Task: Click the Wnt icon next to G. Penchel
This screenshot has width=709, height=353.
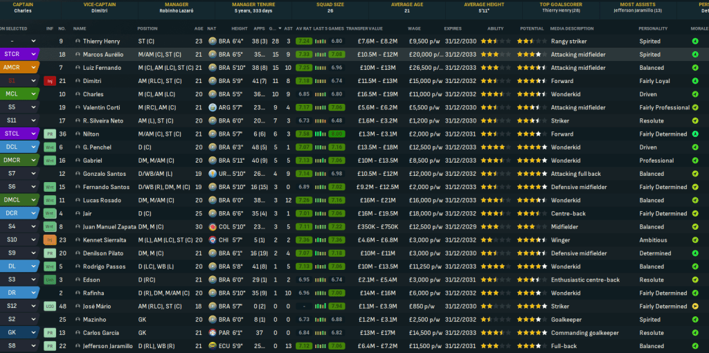Action: 49,147
